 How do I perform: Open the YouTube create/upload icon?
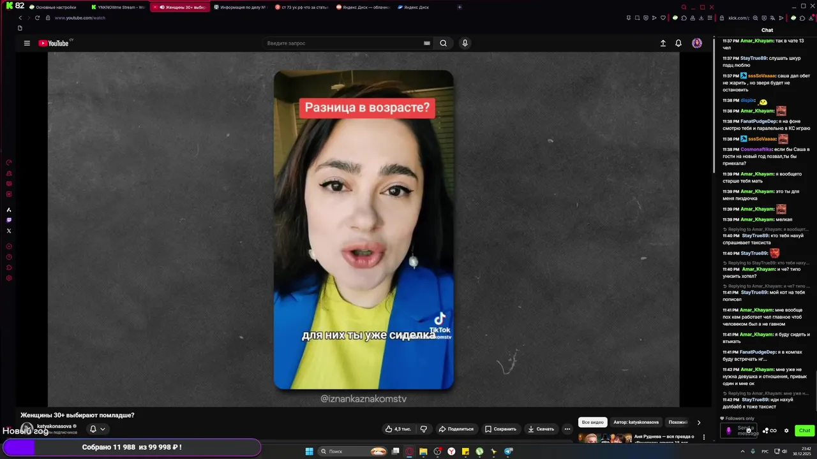[663, 43]
